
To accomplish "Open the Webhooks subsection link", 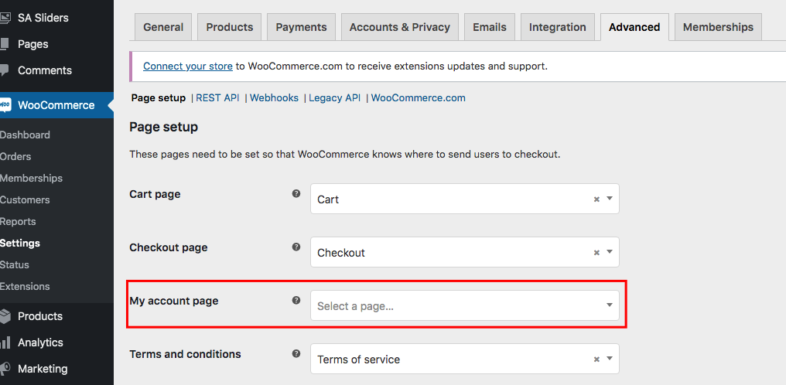I will point(274,98).
